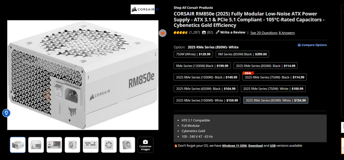The image size is (344, 160).
Task: Select 2025 RMe Series (850W)- Black option
Action: [x=265, y=66]
